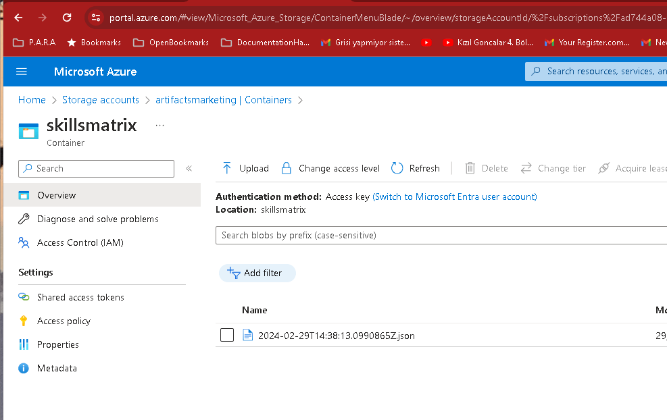Click the json blob file icon
Image resolution: width=667 pixels, height=420 pixels.
[x=247, y=335]
